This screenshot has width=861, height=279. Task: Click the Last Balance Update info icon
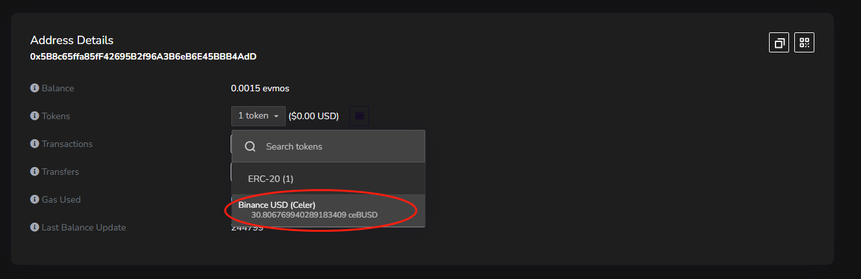pos(34,227)
